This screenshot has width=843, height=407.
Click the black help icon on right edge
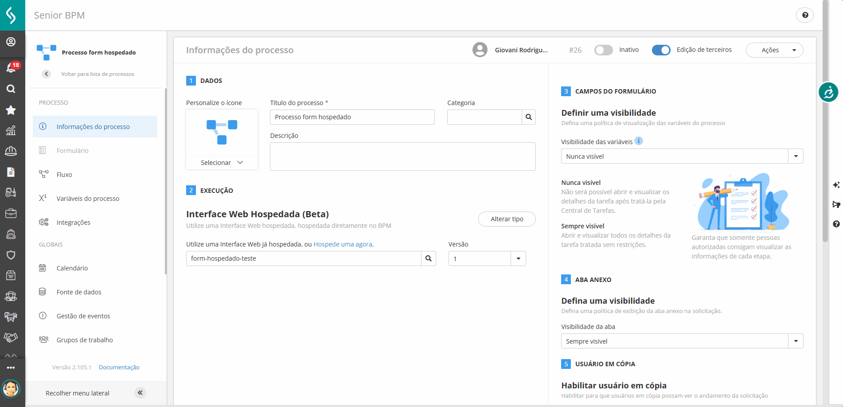point(836,224)
